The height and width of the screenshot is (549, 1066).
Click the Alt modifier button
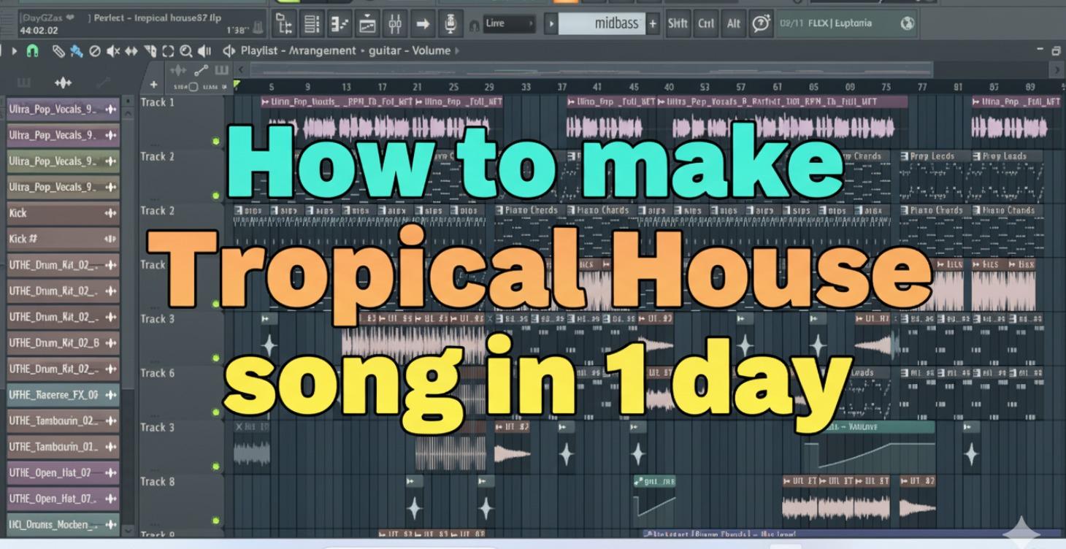tap(733, 23)
